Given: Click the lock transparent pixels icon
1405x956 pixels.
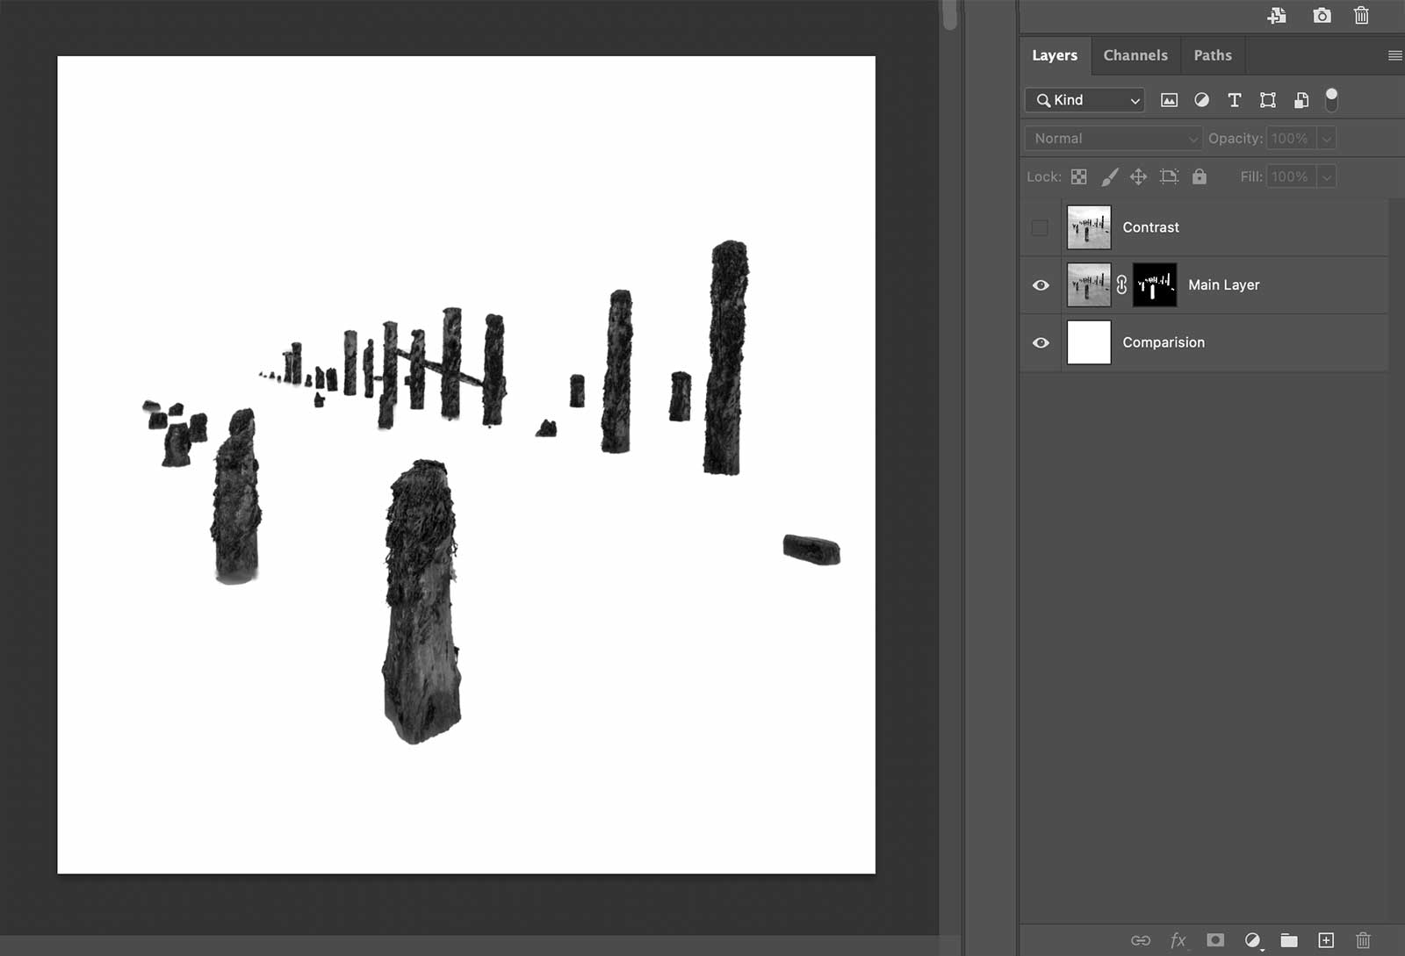Looking at the screenshot, I should click(1079, 176).
